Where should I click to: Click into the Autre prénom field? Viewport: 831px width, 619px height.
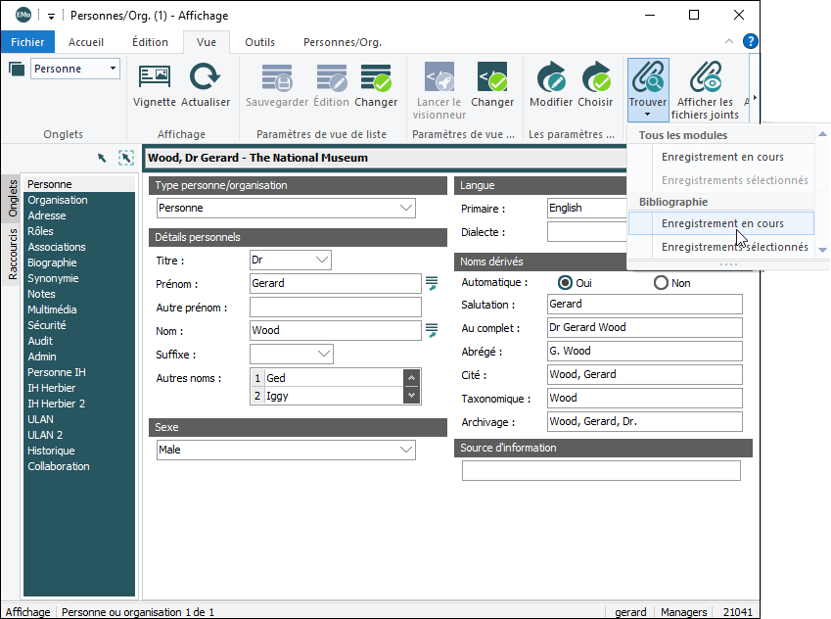(x=335, y=308)
